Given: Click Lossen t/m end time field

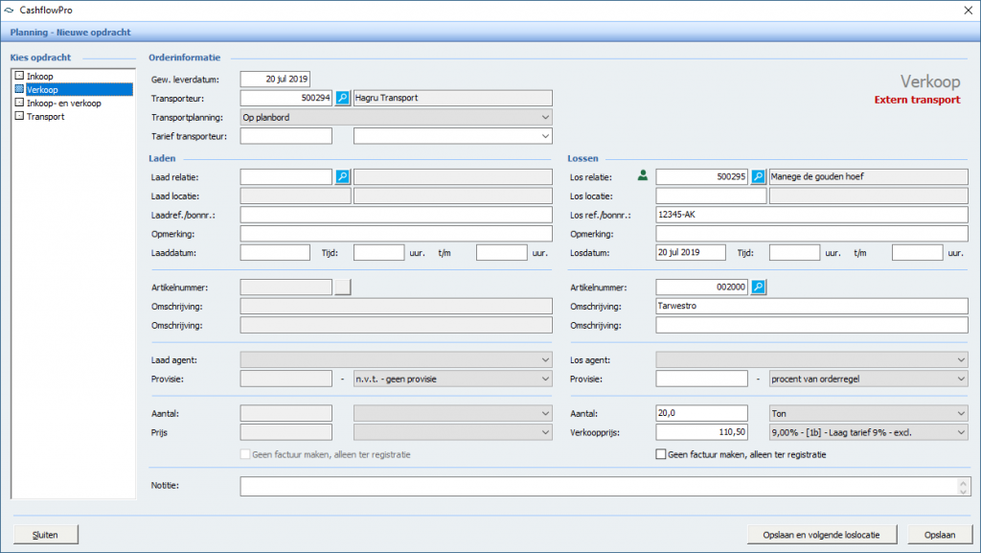Looking at the screenshot, I should [x=917, y=253].
